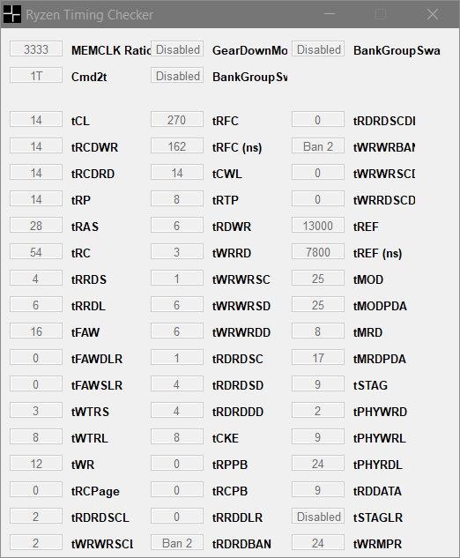Click the tREF value field showing 13000
The height and width of the screenshot is (558, 460).
point(318,226)
